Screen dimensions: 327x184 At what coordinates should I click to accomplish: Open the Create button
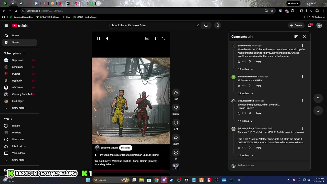coord(296,25)
